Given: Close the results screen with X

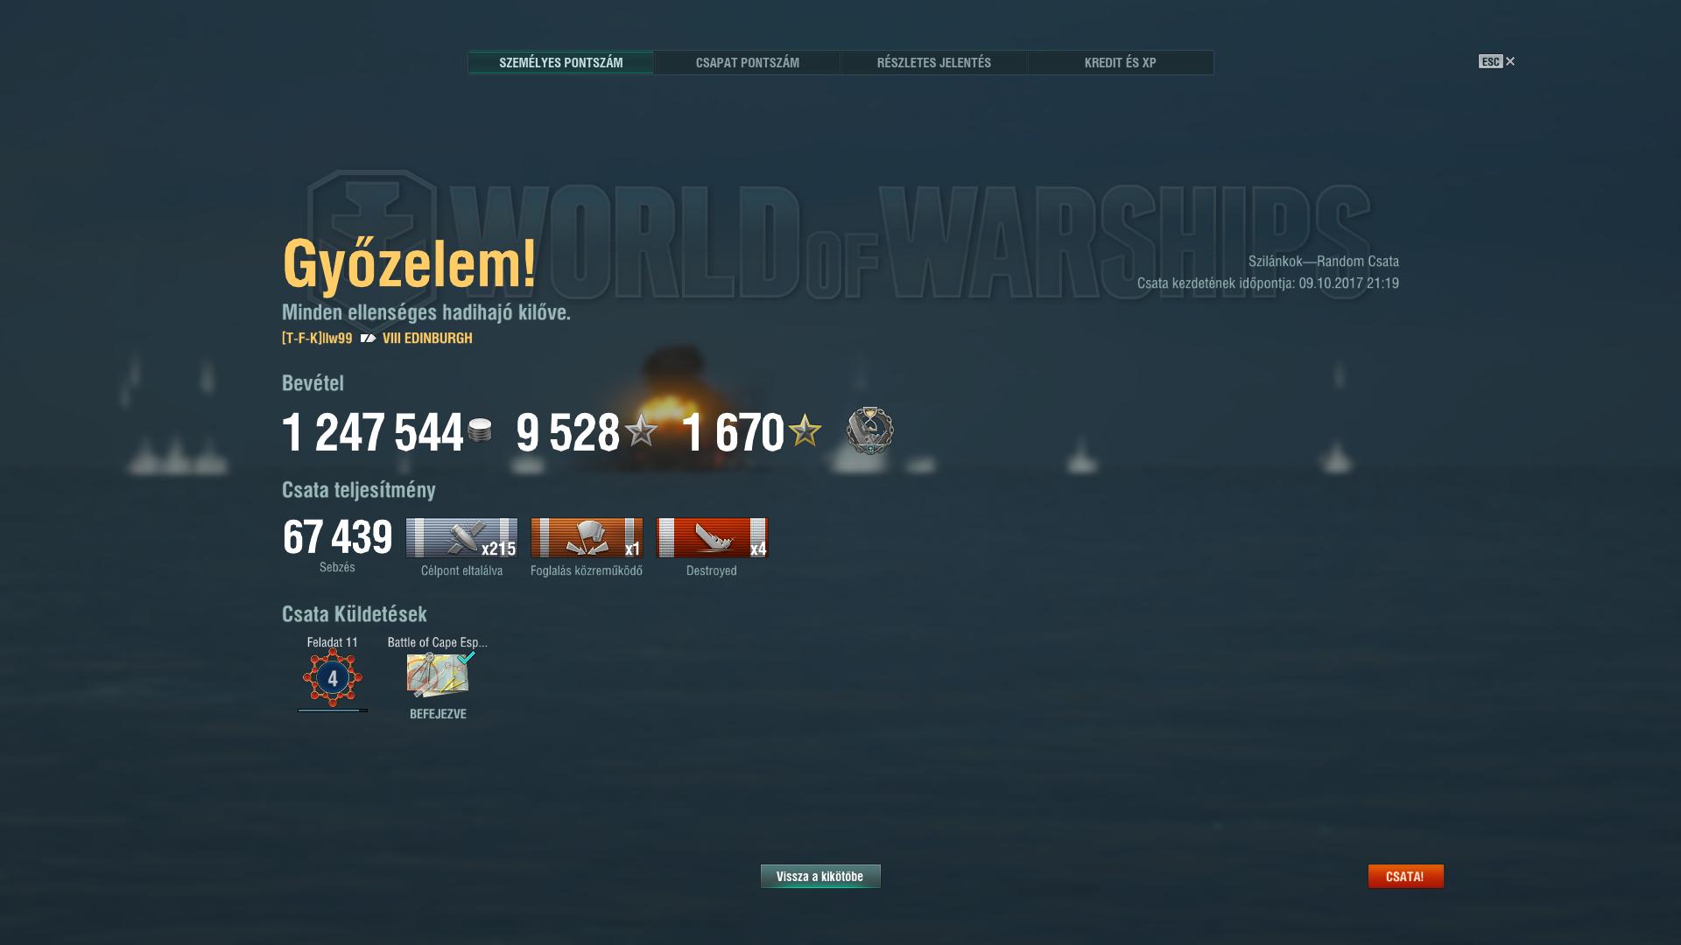Looking at the screenshot, I should click(1510, 61).
